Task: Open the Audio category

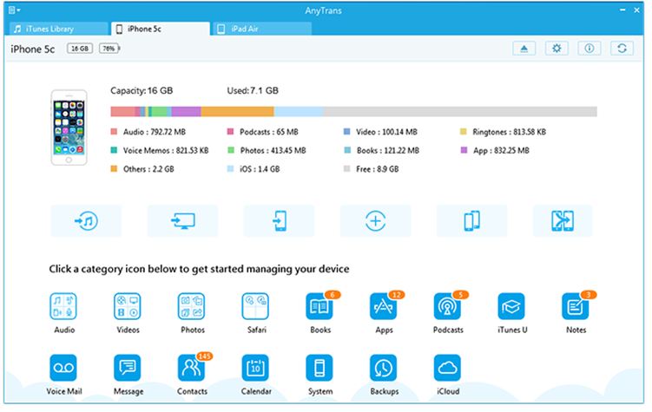Action: tap(63, 306)
